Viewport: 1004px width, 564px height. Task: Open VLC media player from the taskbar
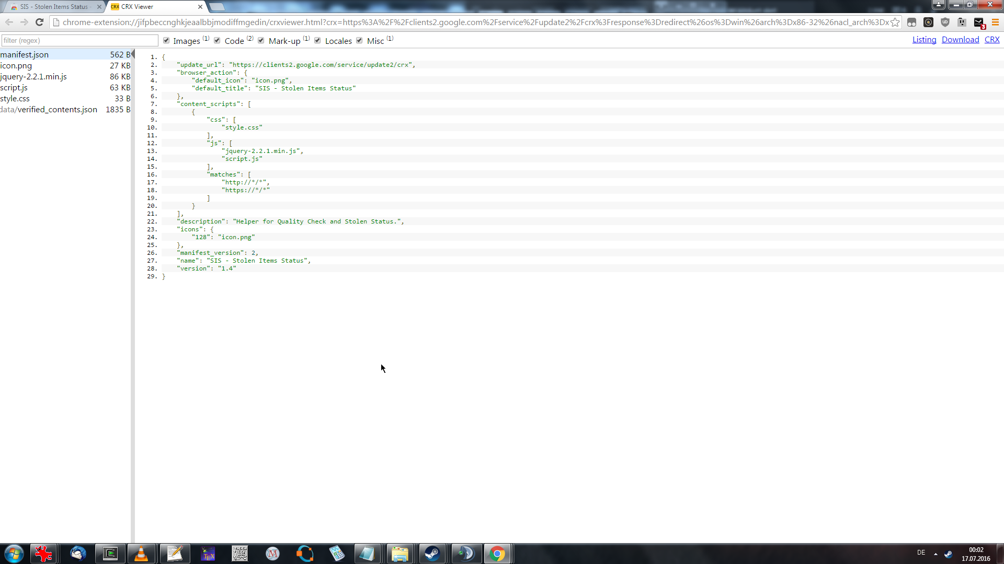click(141, 554)
